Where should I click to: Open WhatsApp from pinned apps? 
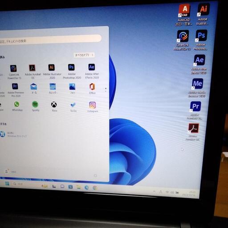tap(17, 106)
